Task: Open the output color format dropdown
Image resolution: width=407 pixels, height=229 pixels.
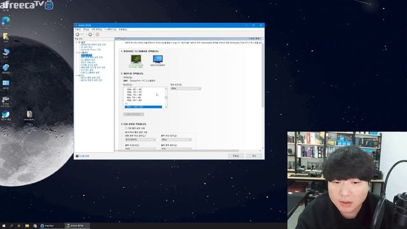Action: pos(141,149)
